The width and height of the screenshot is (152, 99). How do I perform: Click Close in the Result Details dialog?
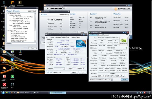point(33,48)
